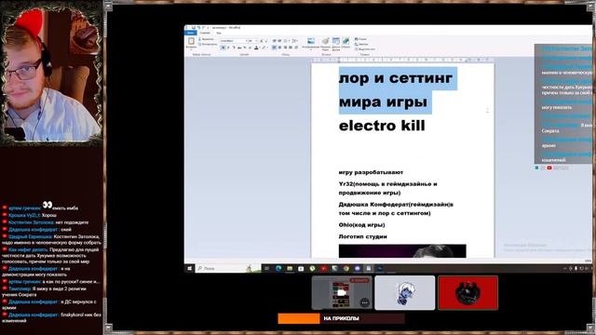Undo the last action in quick access toolbar
596x335 pixels.
(198, 27)
